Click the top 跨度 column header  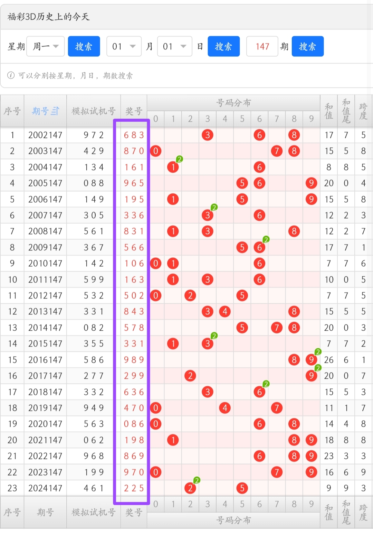(x=363, y=111)
